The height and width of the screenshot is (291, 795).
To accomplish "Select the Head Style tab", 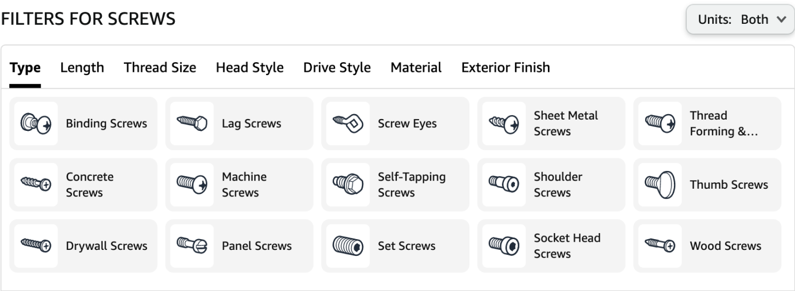I will 250,68.
